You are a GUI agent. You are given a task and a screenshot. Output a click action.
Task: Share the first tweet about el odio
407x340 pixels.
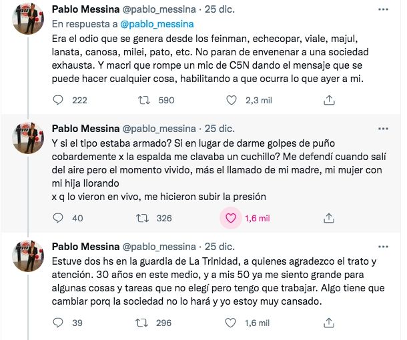tap(328, 100)
